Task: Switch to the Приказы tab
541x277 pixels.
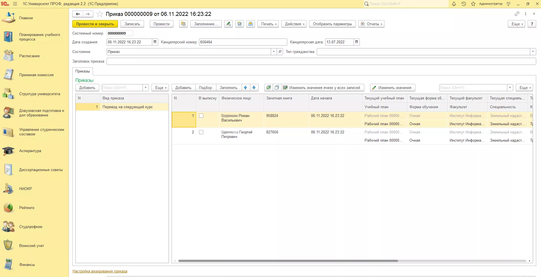Action: coord(83,71)
